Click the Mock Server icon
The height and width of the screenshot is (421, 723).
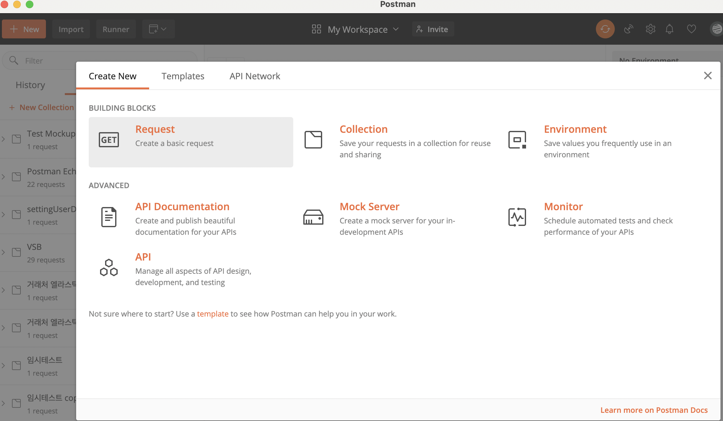313,217
